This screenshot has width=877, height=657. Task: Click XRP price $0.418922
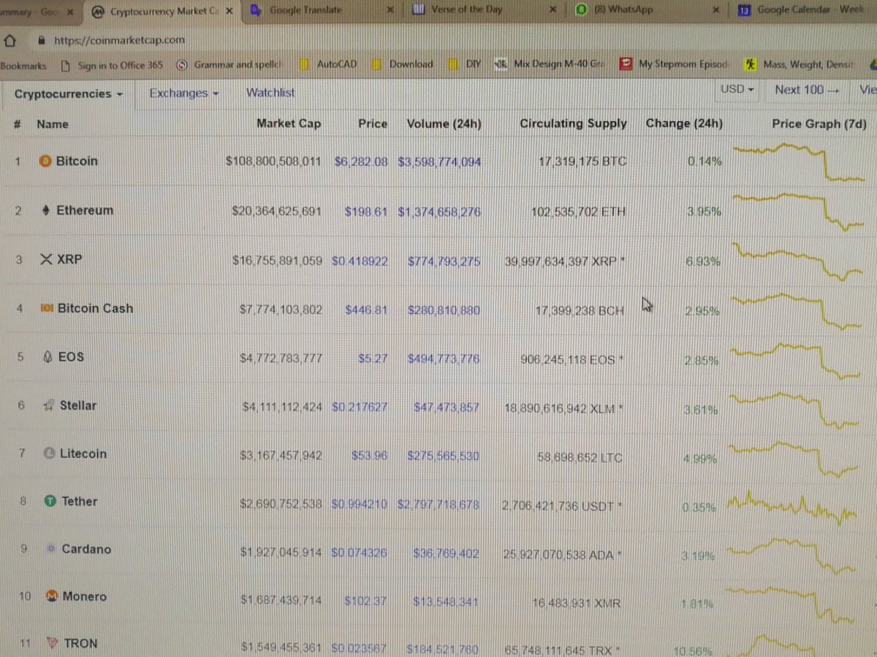click(x=360, y=261)
